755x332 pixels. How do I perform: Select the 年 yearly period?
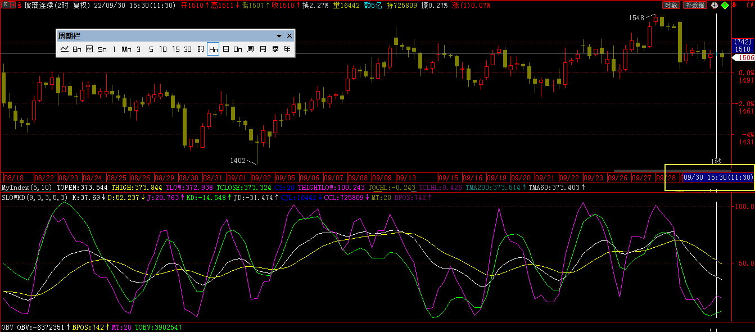pos(287,49)
